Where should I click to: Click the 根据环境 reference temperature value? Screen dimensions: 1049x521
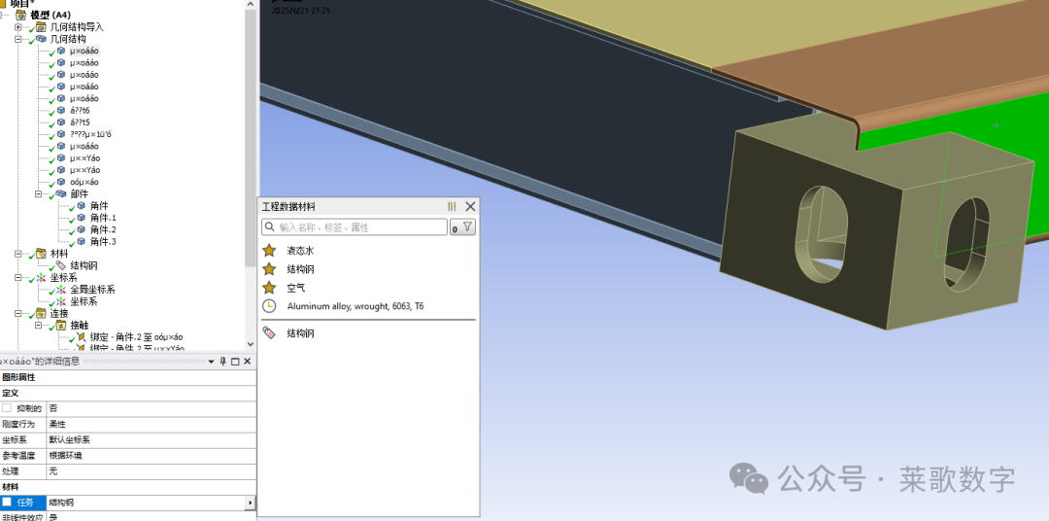(x=152, y=455)
